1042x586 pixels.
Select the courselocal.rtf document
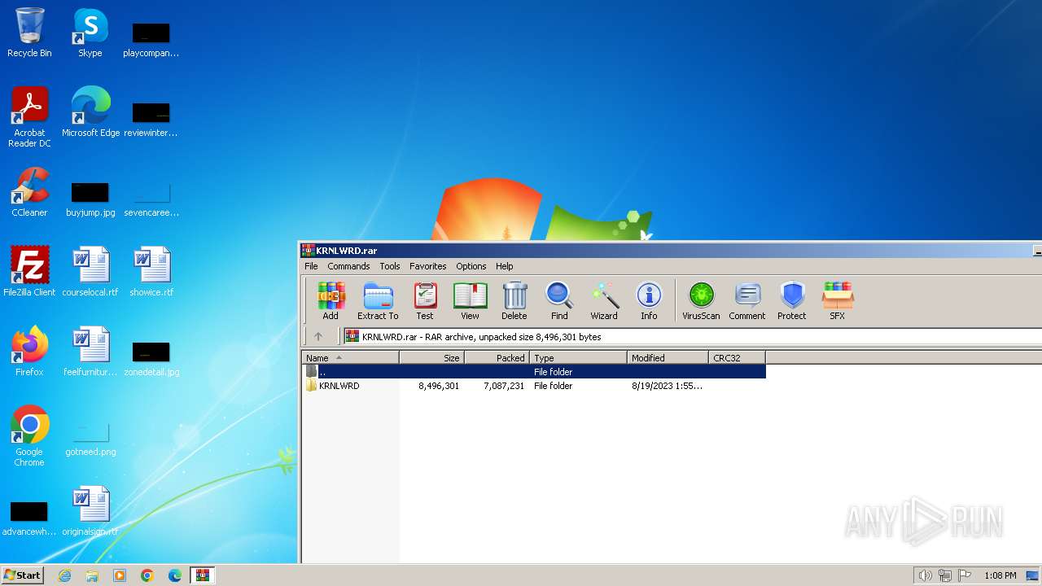point(90,272)
